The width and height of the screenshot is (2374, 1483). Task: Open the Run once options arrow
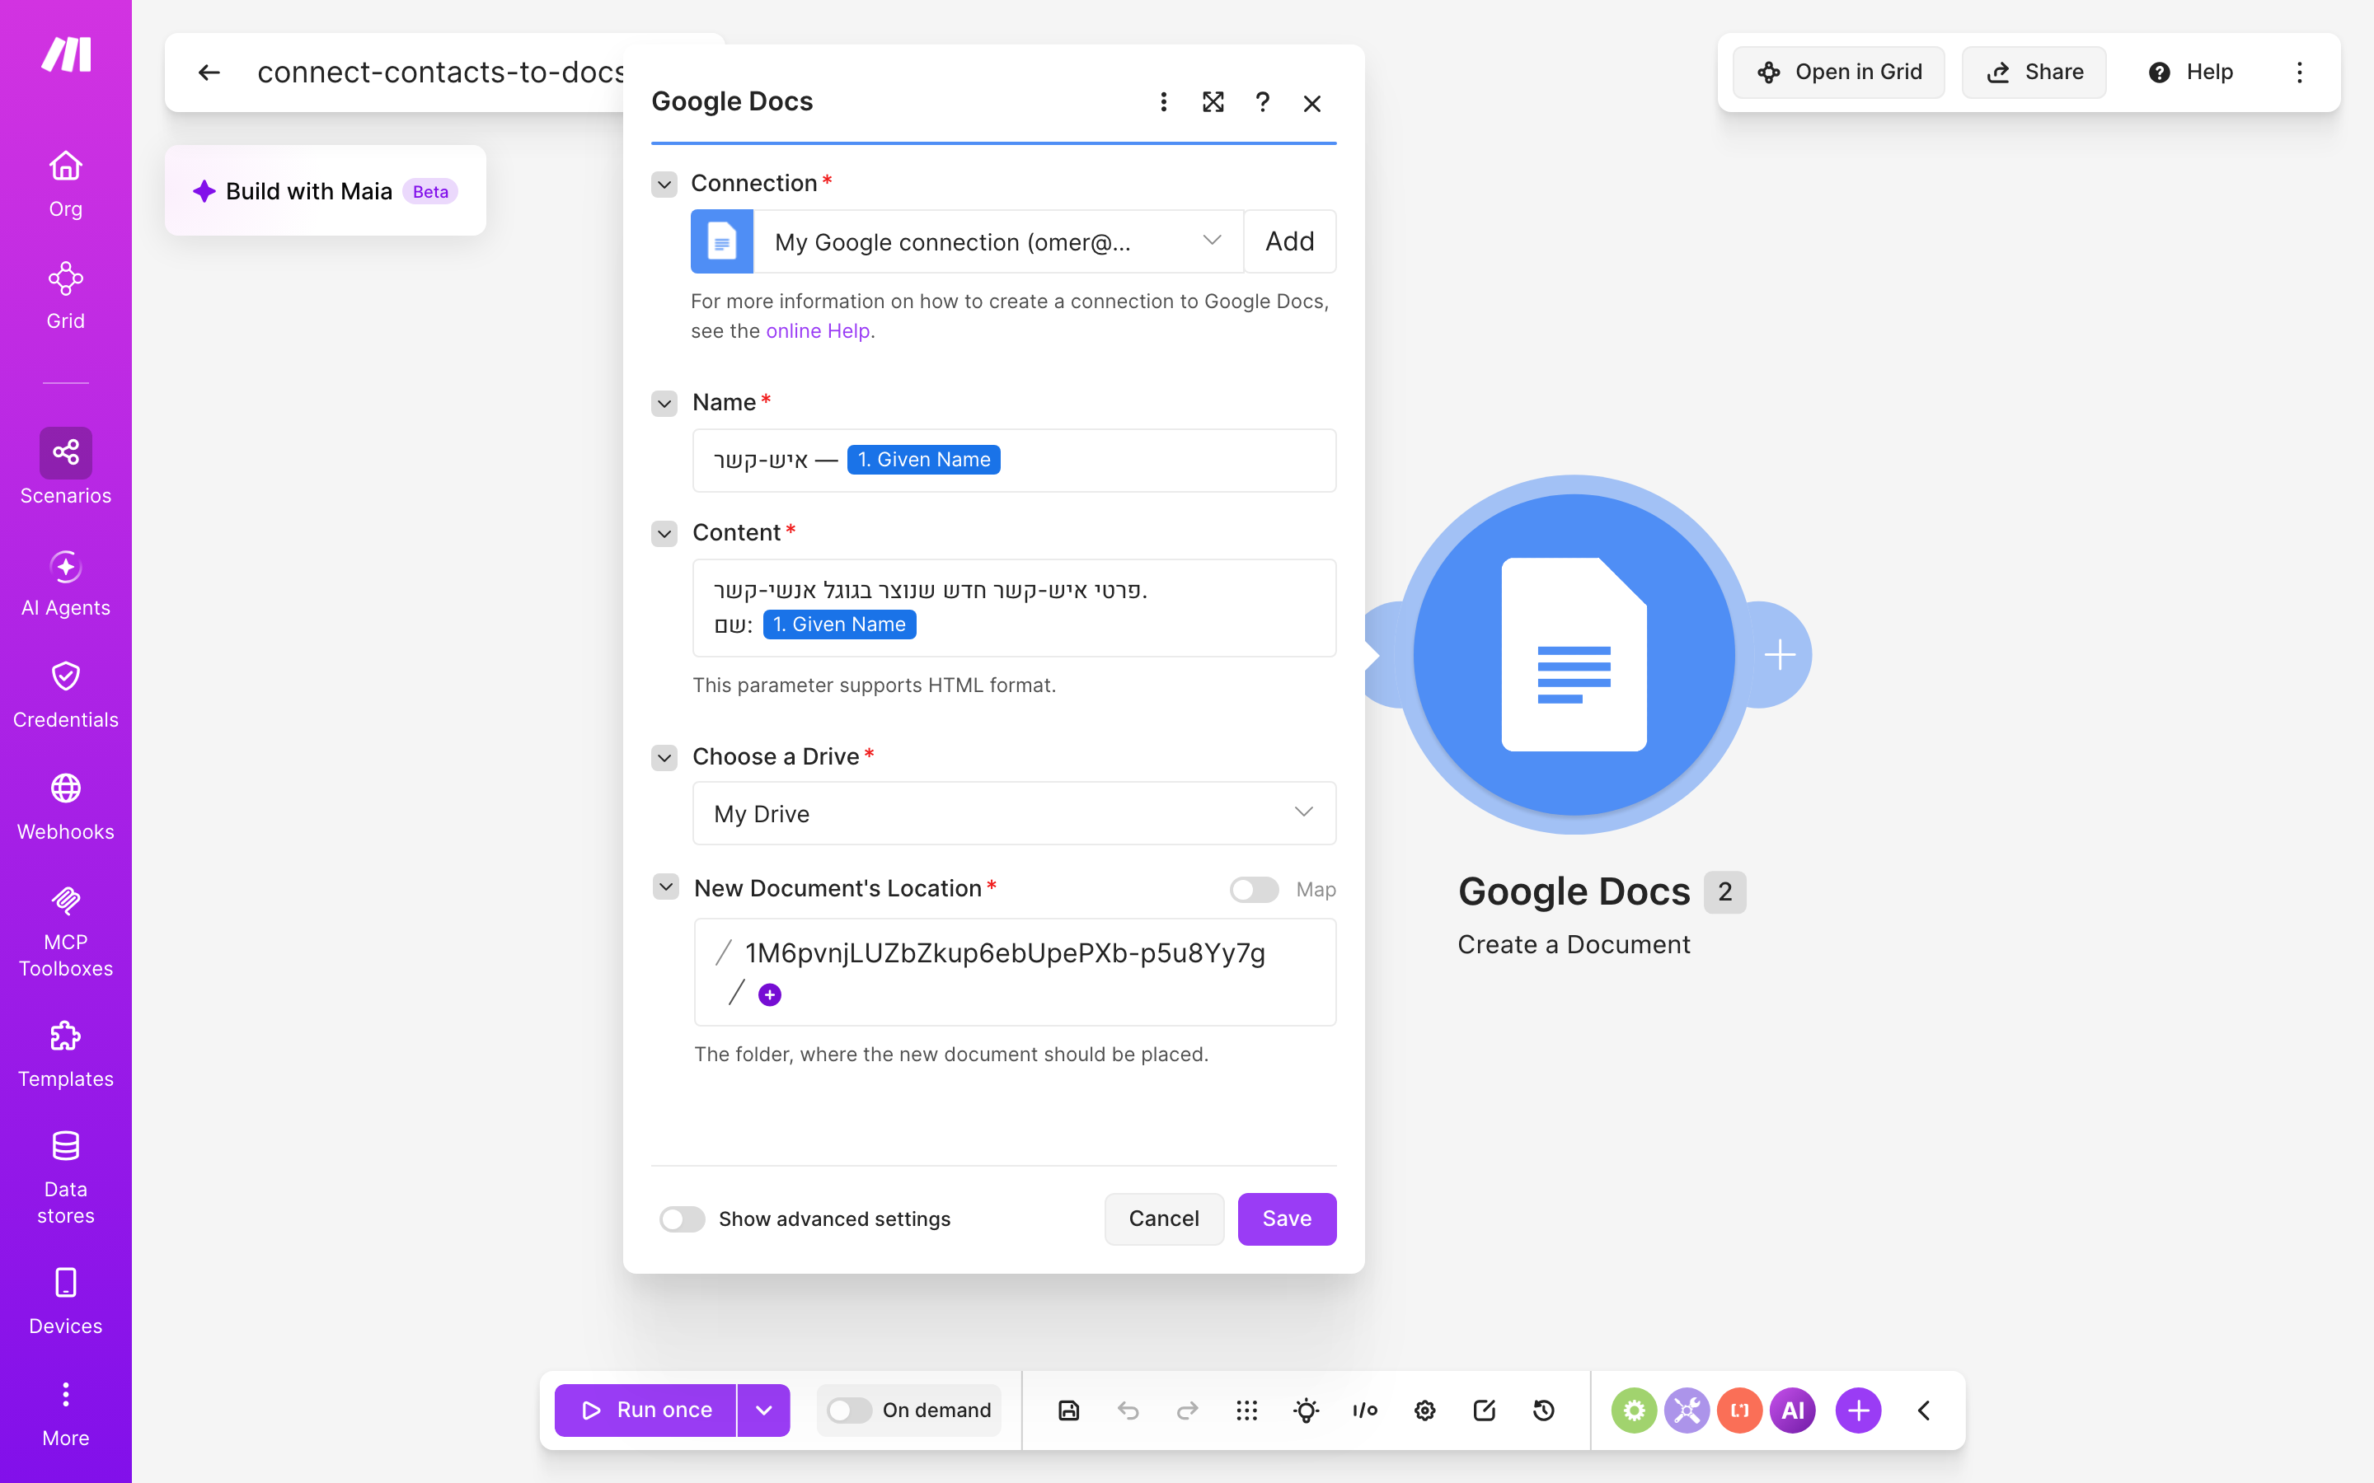tap(764, 1410)
